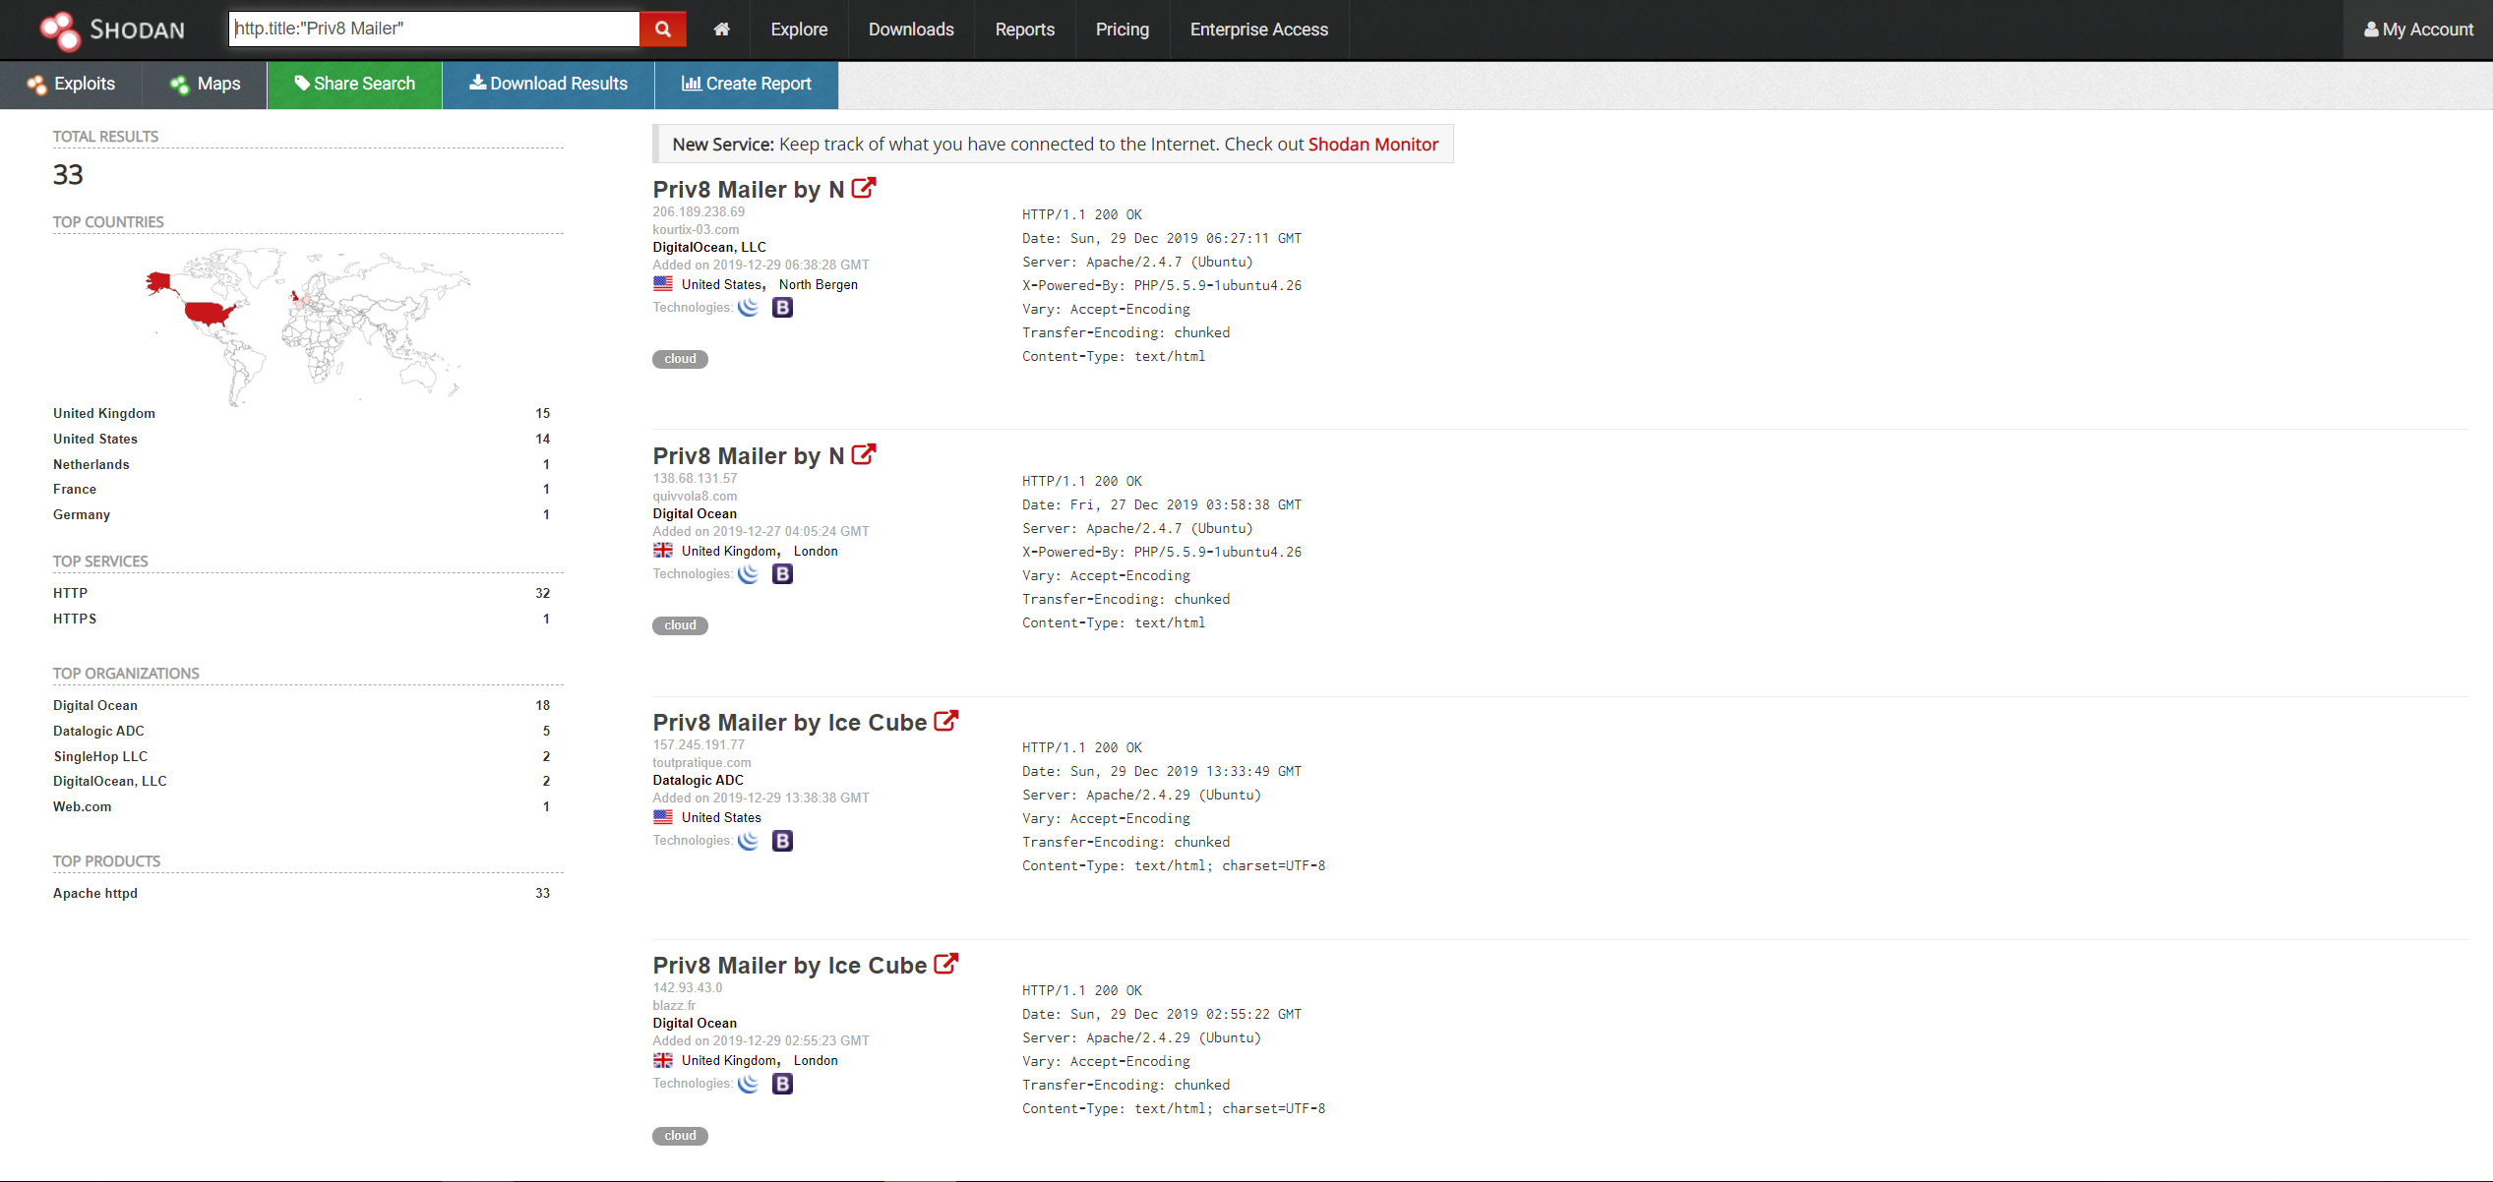Click US flag on 206.189.238.69 result
The image size is (2493, 1182).
click(x=663, y=284)
